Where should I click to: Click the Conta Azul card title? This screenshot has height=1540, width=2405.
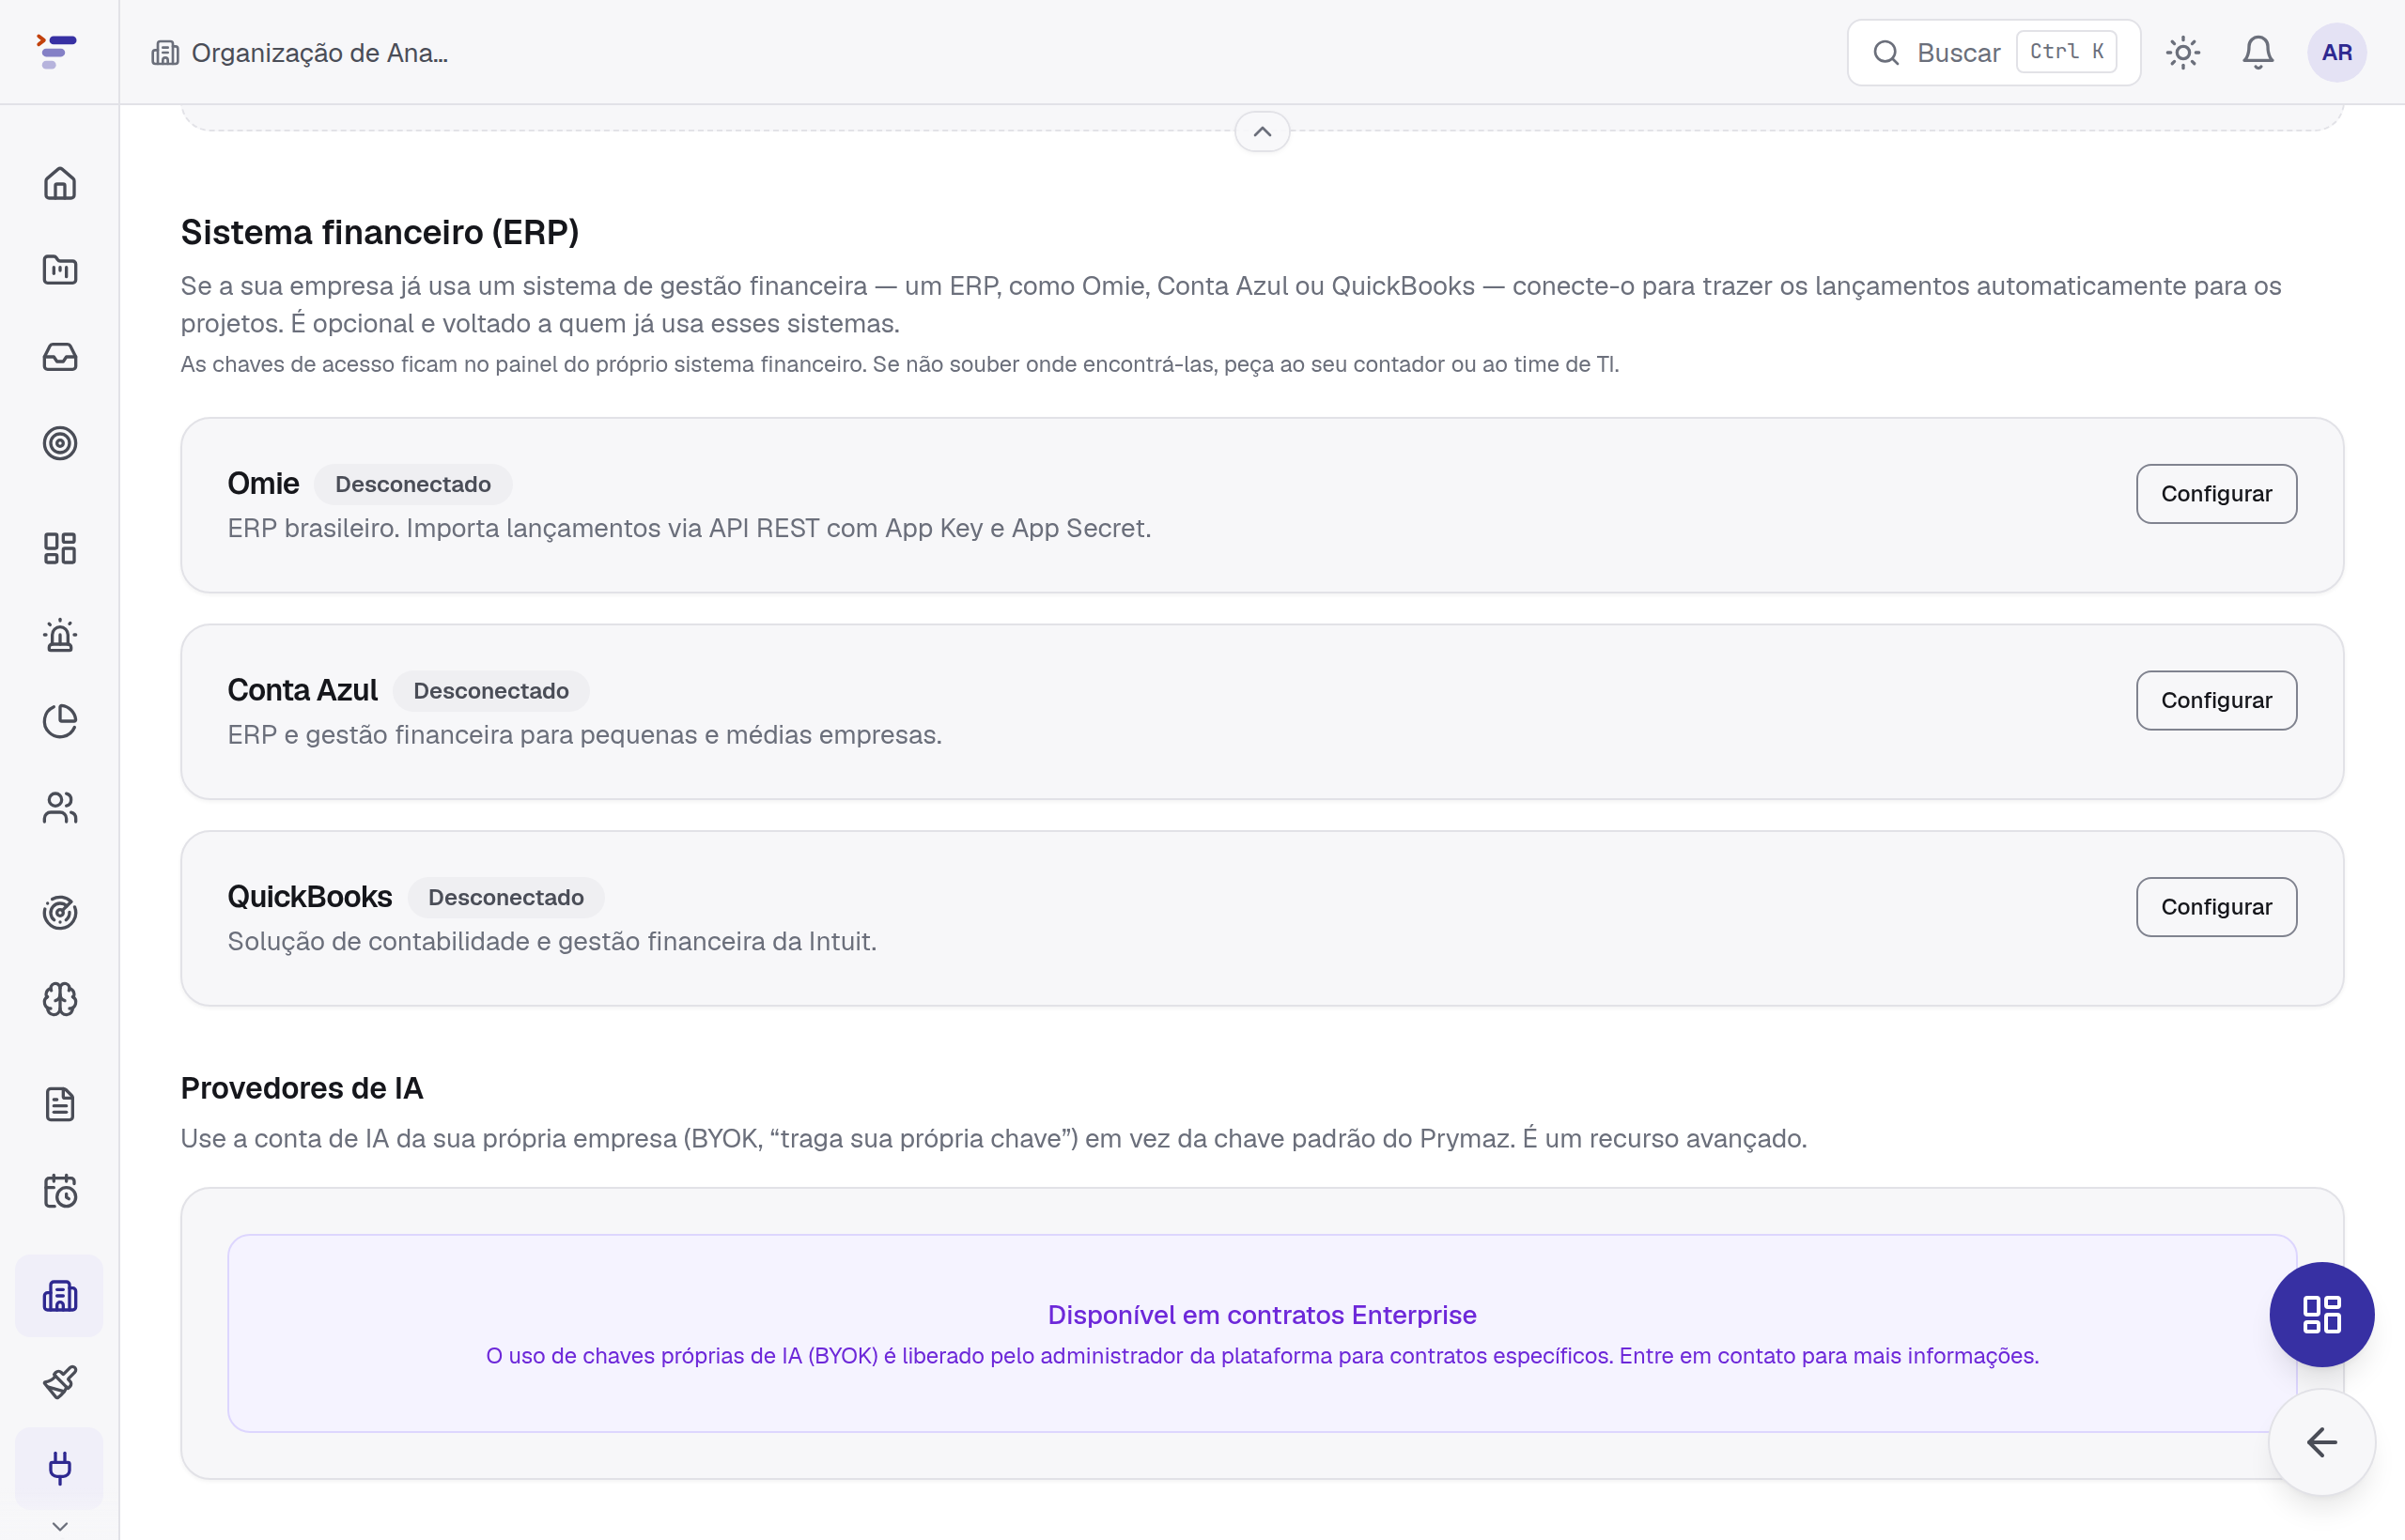[x=303, y=690]
